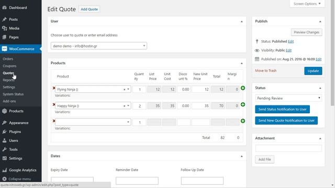Viewport: 335px width, 188px height.
Task: Click the Flying Ninja discount field
Action: (x=184, y=89)
